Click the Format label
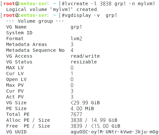 15,39
